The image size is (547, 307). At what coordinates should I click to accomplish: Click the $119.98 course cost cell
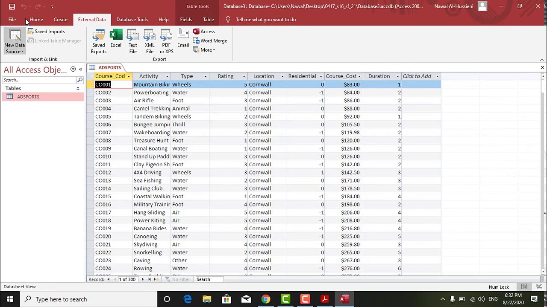point(344,133)
